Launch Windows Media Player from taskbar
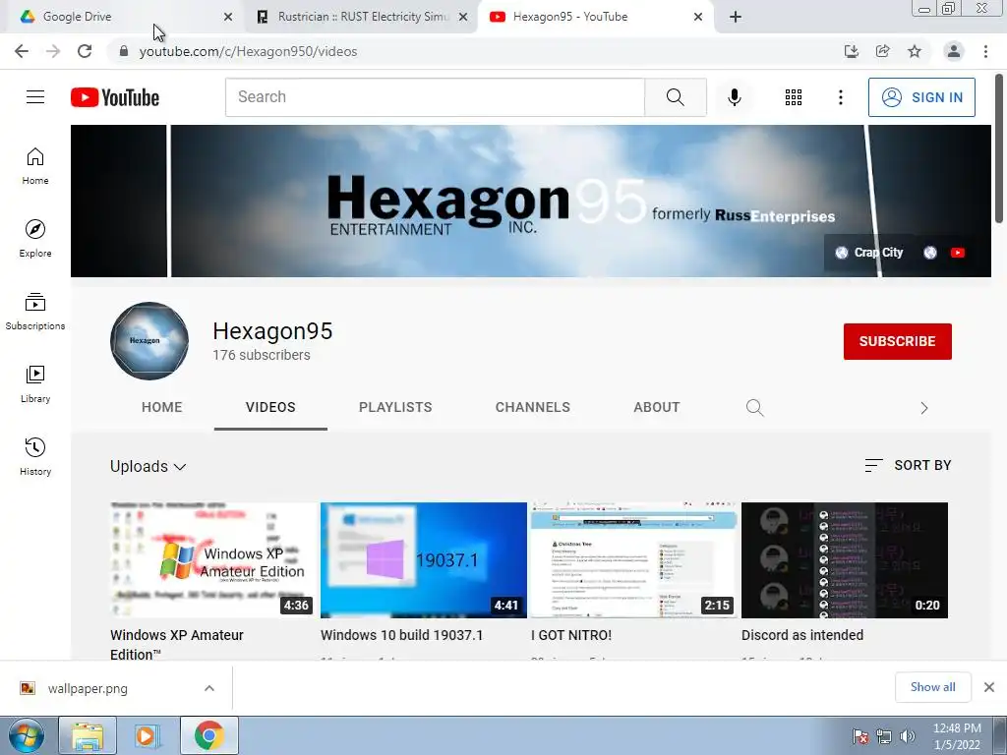This screenshot has width=1007, height=755. click(x=147, y=735)
